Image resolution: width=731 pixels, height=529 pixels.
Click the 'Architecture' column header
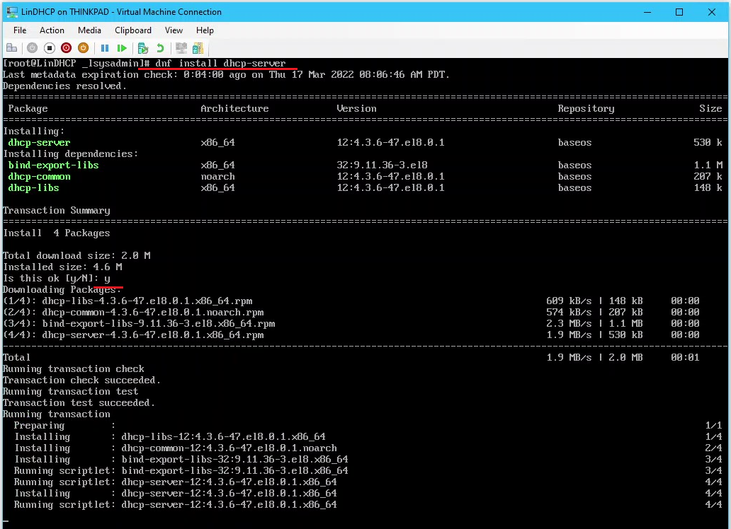[234, 108]
